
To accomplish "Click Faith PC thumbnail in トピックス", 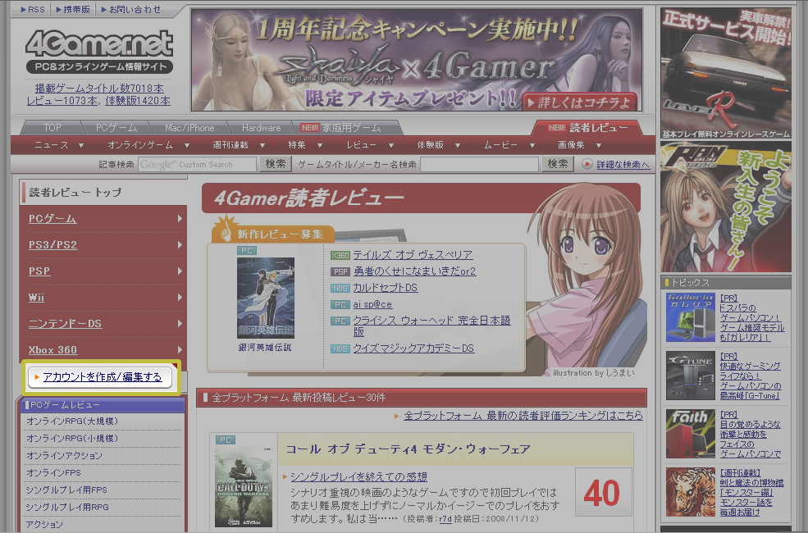I will click(690, 434).
